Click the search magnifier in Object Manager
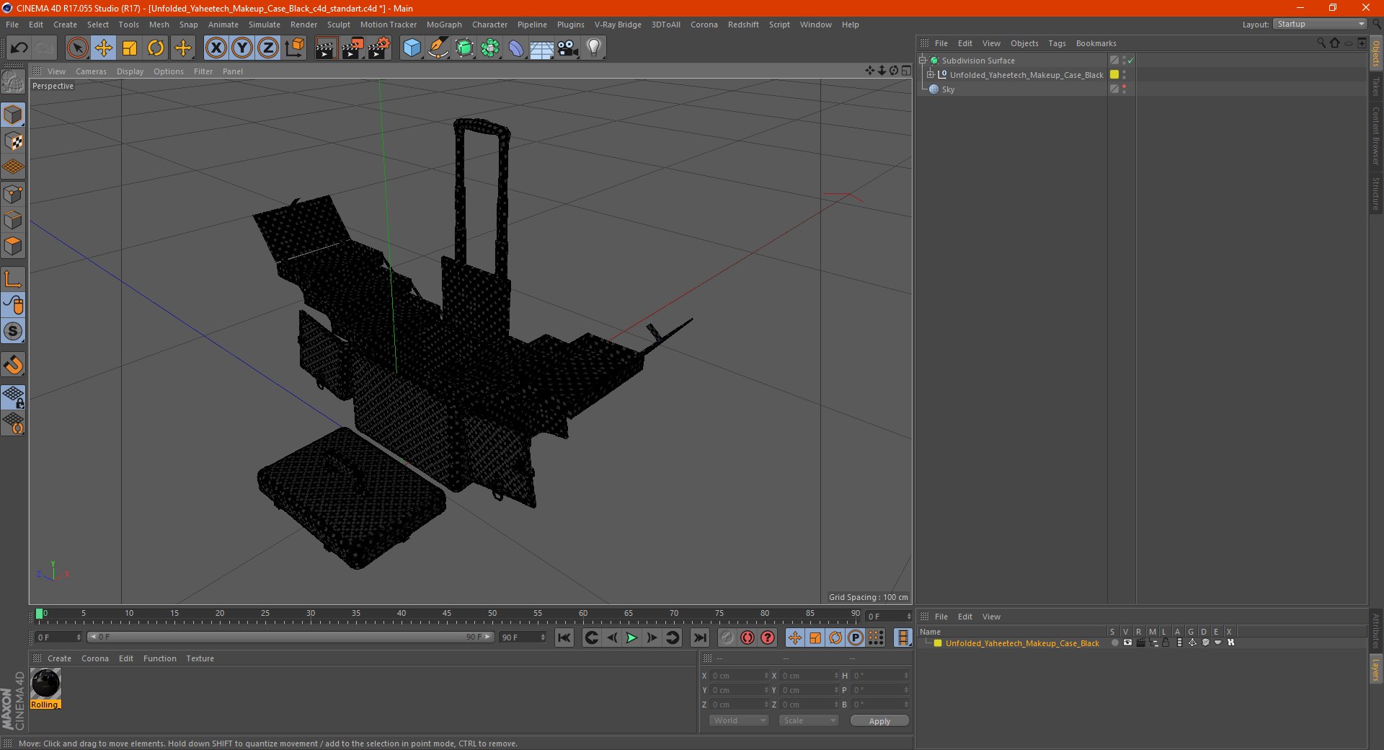 tap(1321, 43)
